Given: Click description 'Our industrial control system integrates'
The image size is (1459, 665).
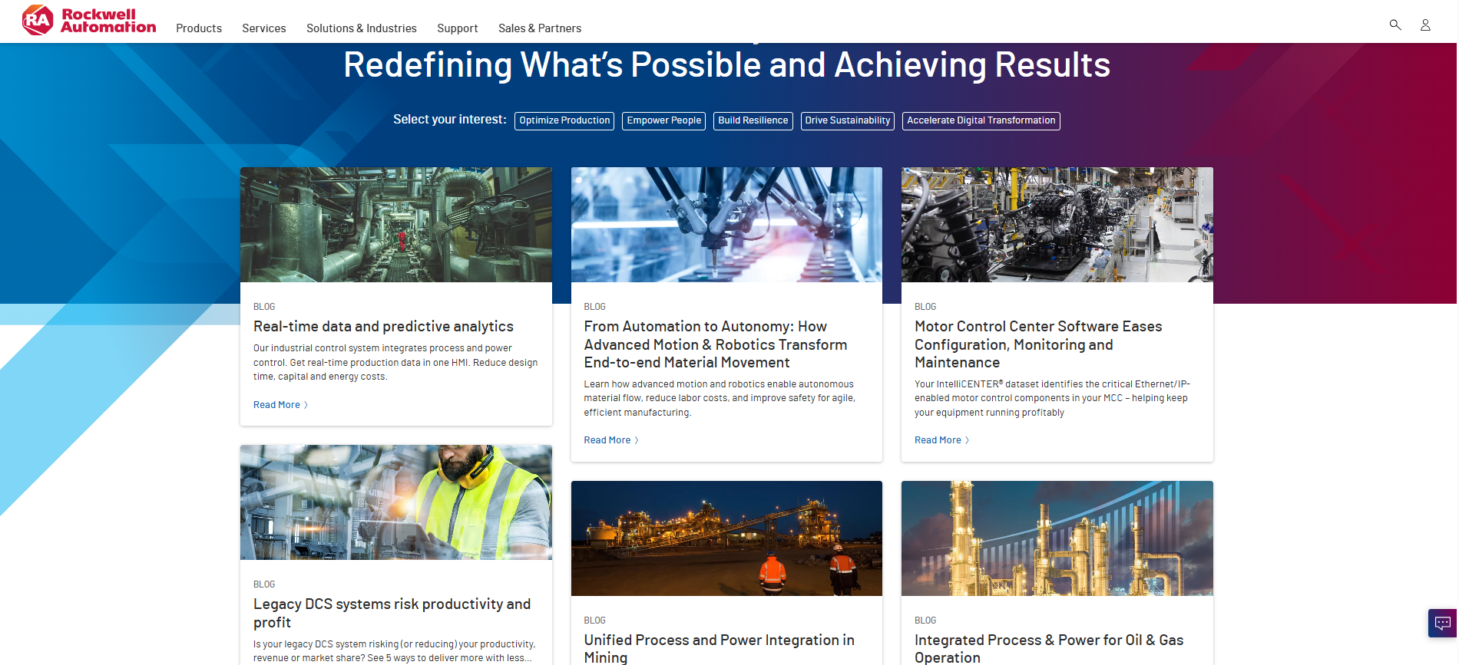Looking at the screenshot, I should [395, 362].
